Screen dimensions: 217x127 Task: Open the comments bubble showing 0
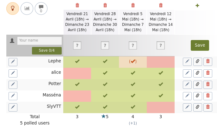pos(41,9)
